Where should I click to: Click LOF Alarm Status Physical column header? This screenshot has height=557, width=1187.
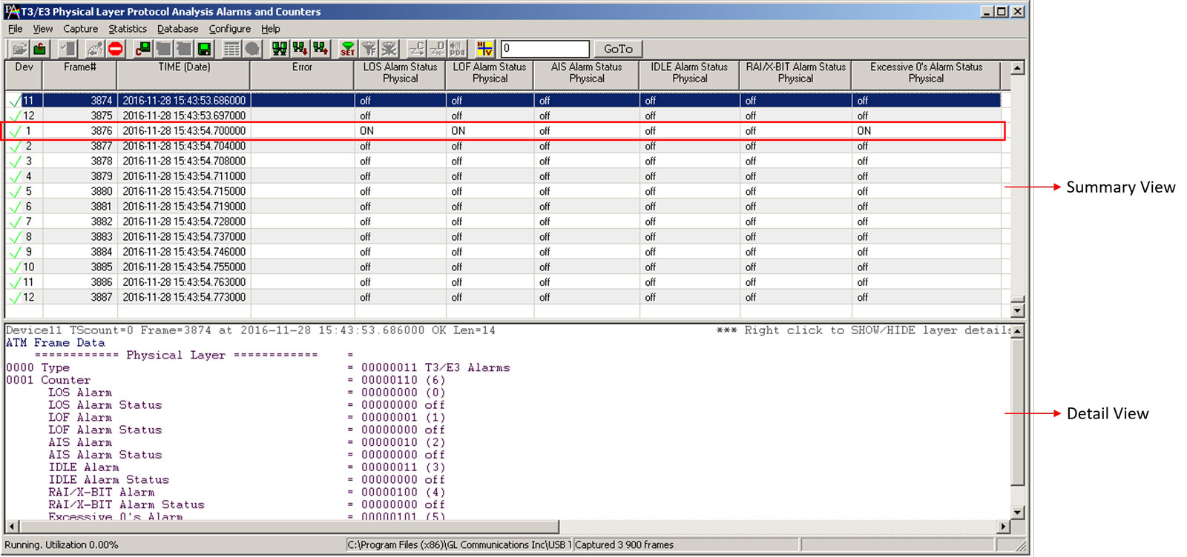pyautogui.click(x=490, y=75)
